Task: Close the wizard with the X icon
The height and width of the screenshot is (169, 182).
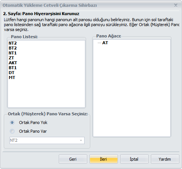Action: tap(176, 5)
